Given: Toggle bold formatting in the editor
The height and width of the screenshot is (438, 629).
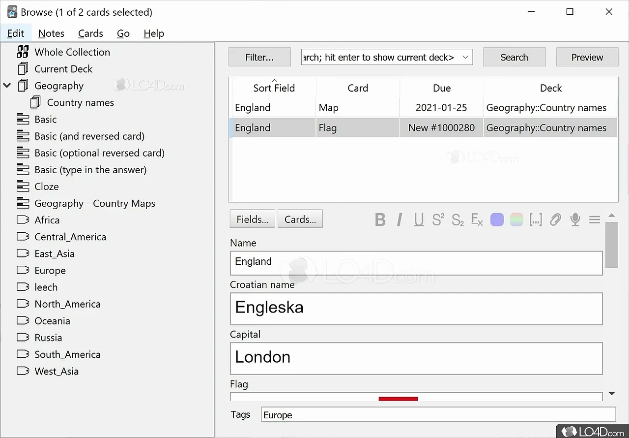Looking at the screenshot, I should (x=380, y=219).
